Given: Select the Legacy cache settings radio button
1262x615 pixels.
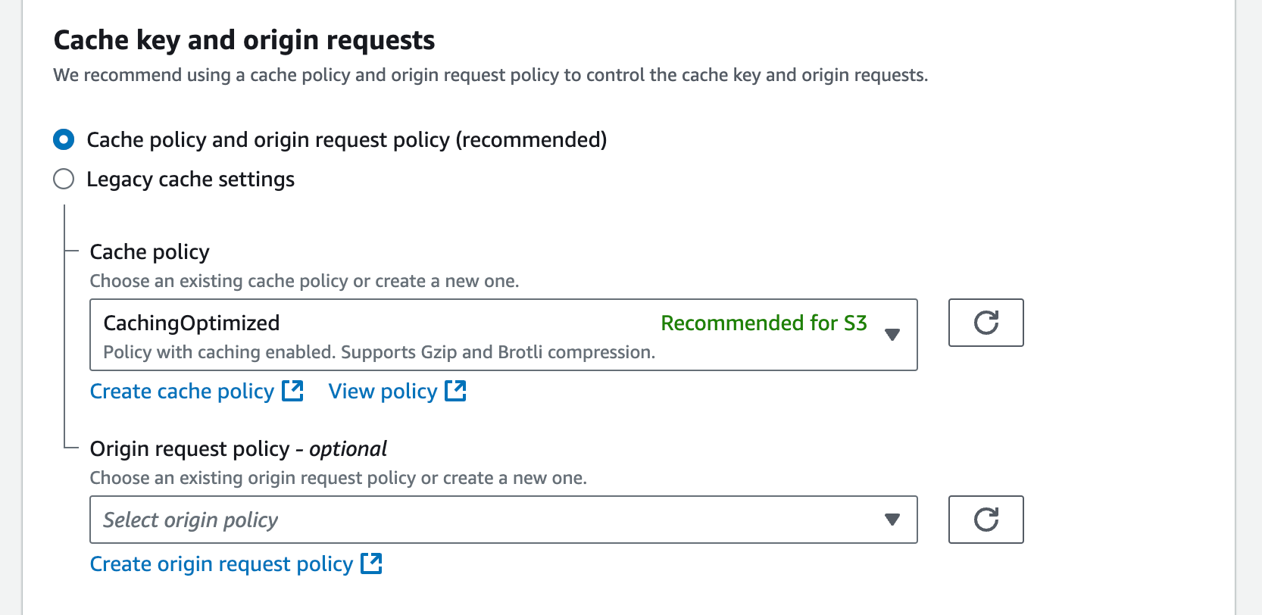Looking at the screenshot, I should coord(64,179).
